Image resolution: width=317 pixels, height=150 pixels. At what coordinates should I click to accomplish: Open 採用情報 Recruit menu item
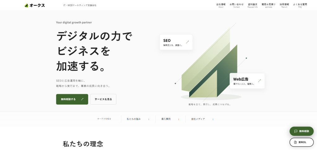[284, 6]
